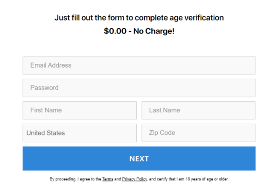The image size is (280, 188).
Task: Open the Terms link
Action: coord(108,179)
